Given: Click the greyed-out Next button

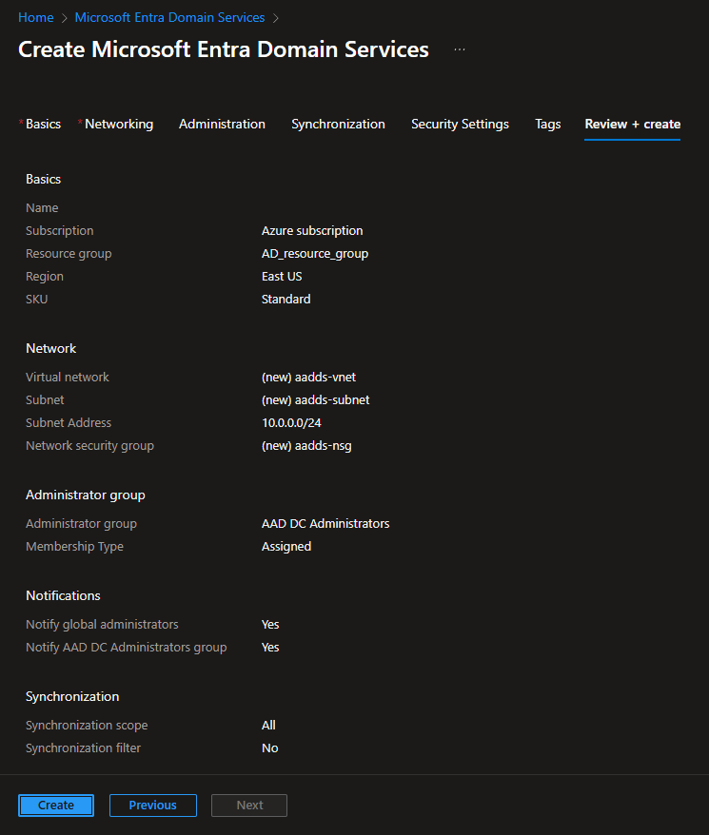Looking at the screenshot, I should click(249, 805).
